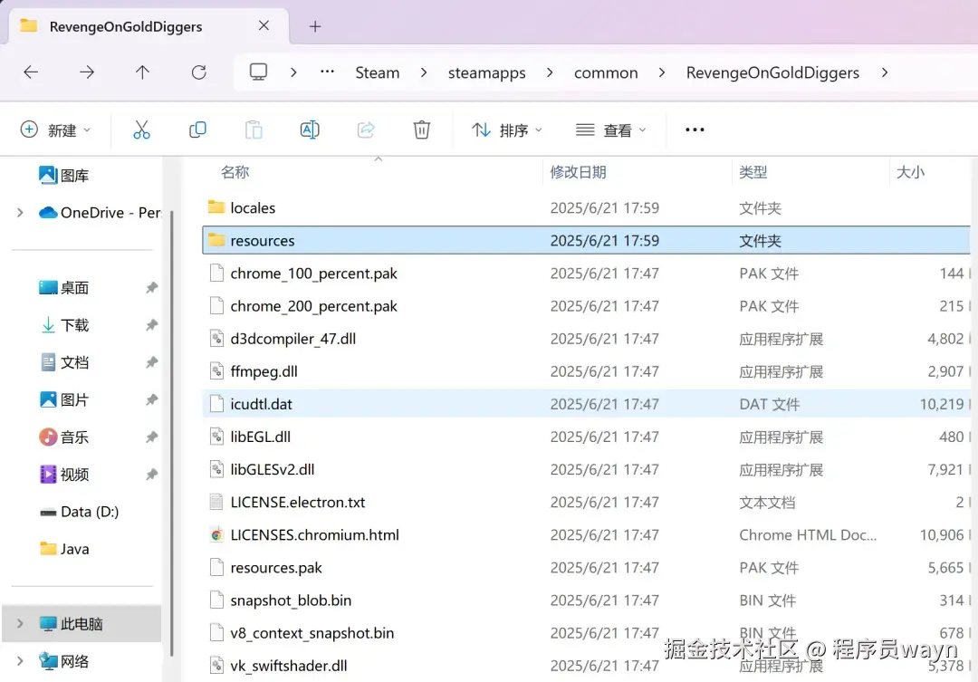The width and height of the screenshot is (978, 682).
Task: Expand the OneDrive tree node
Action: point(20,213)
